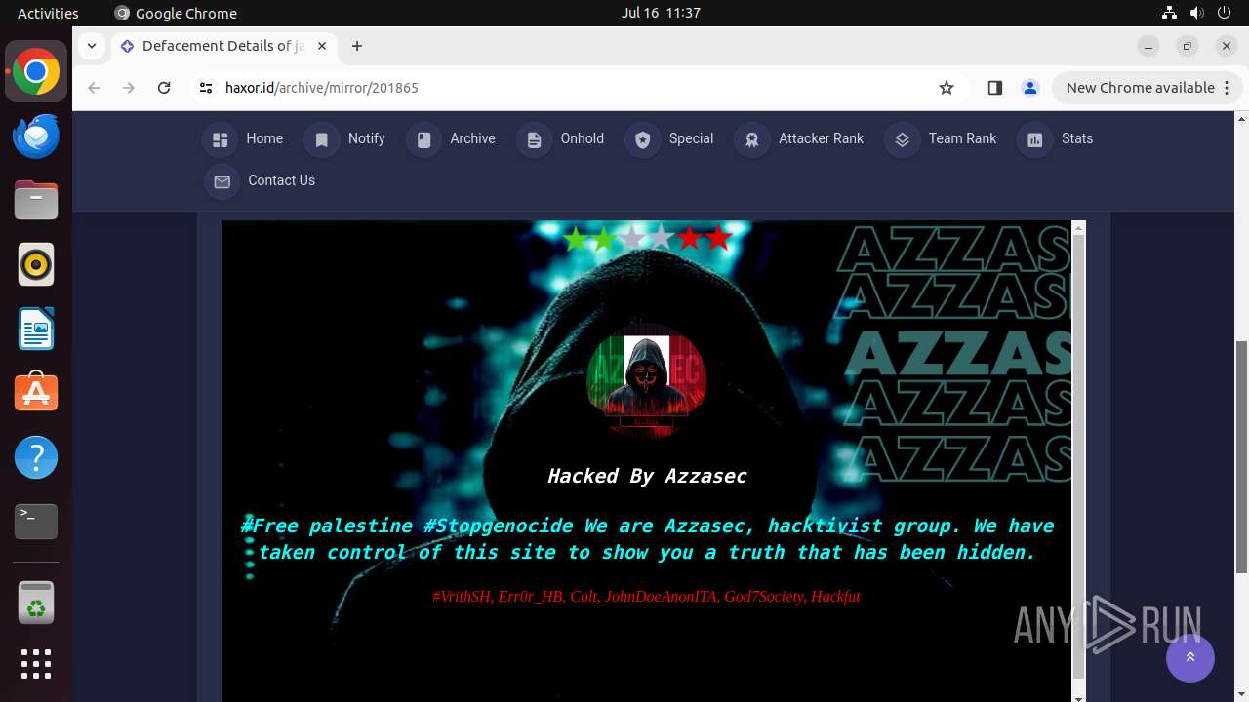Go back to previous page

point(94,88)
